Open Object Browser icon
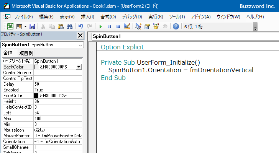The image size is (279, 153). pos(156,26)
